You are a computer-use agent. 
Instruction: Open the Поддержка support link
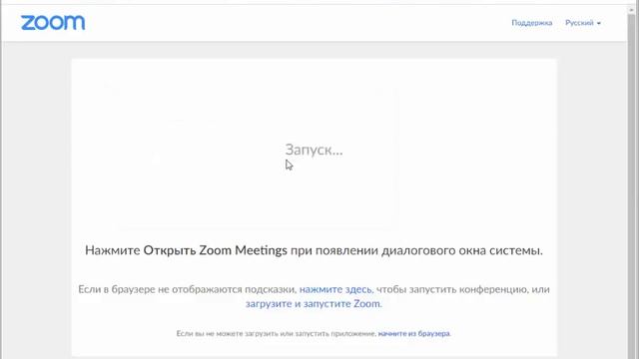click(x=532, y=23)
